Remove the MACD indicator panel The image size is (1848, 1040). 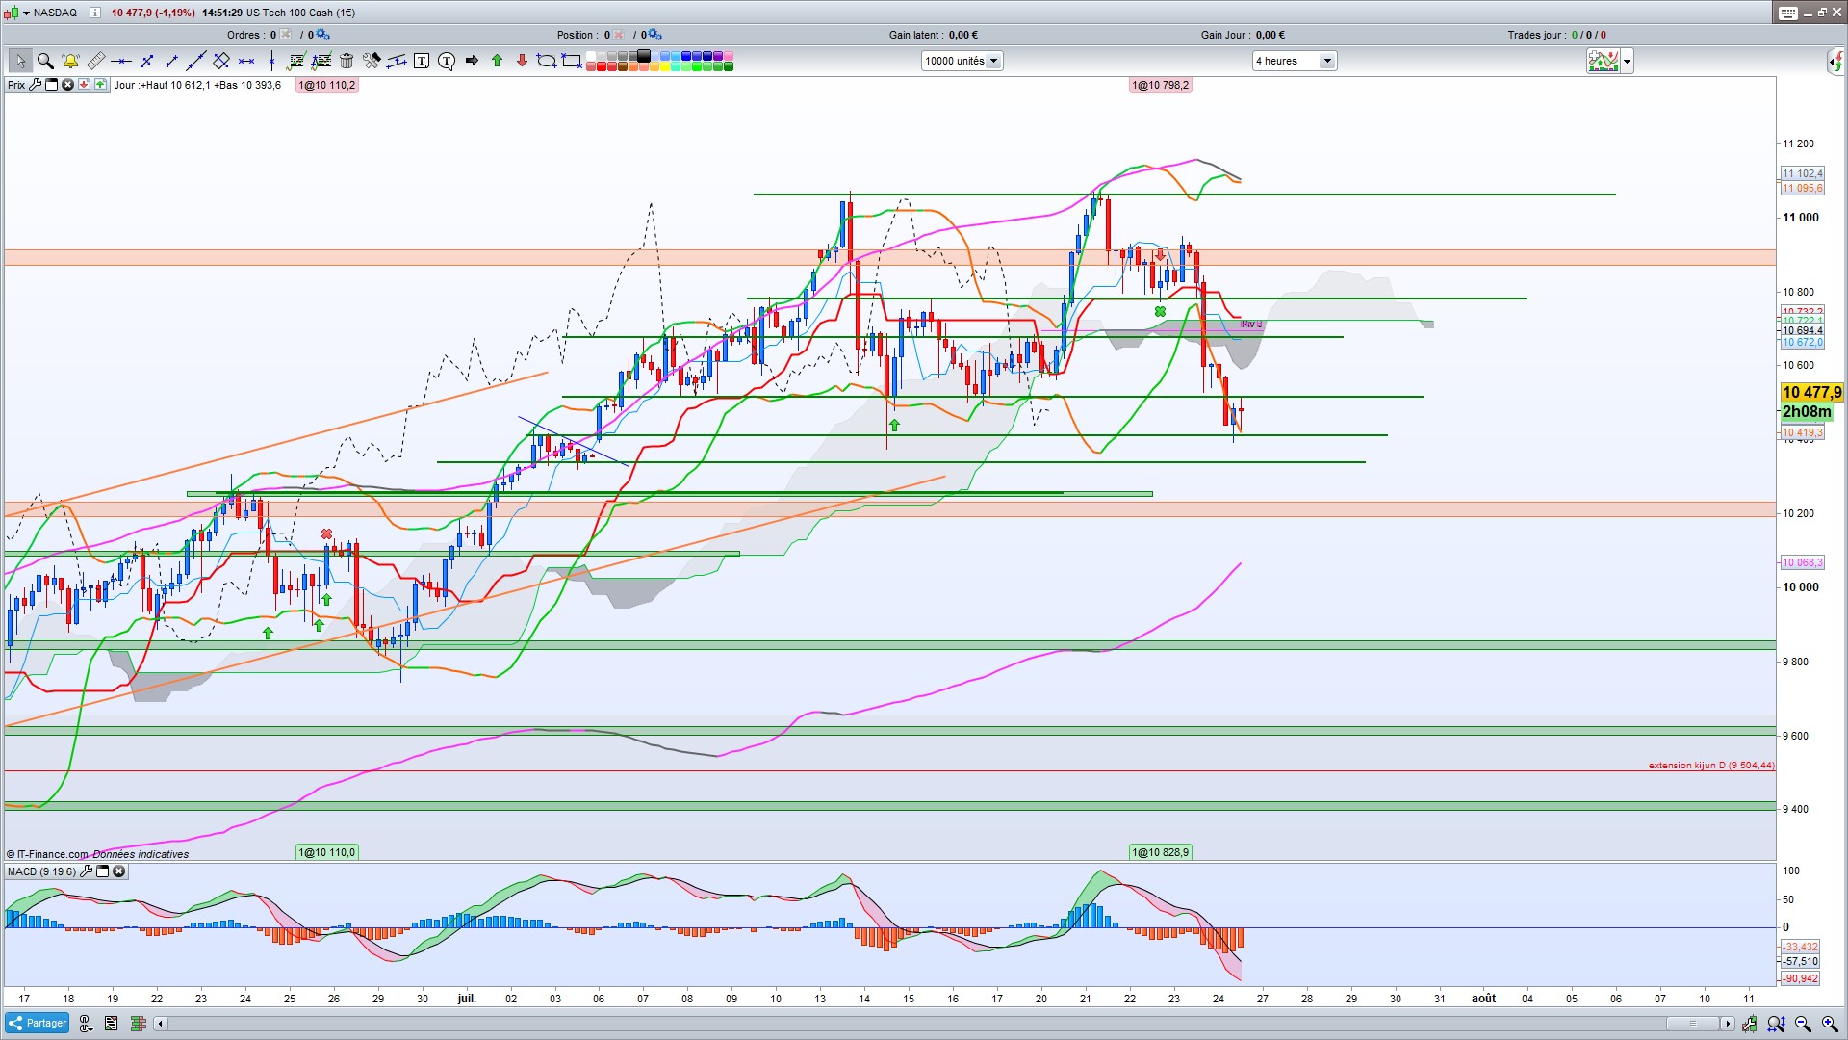click(119, 871)
